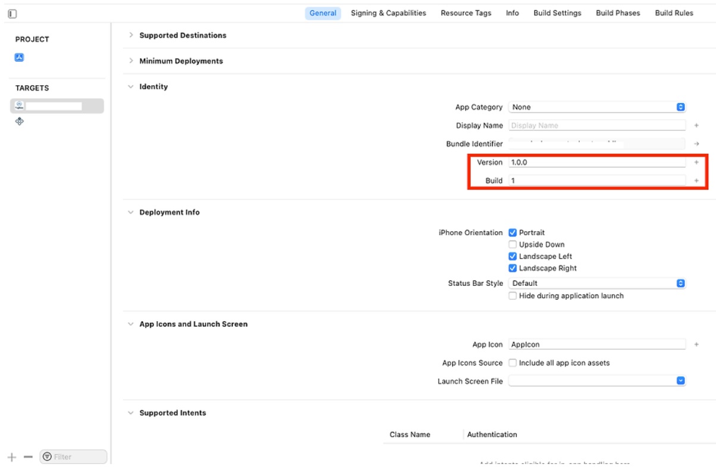Click the remove target minus button
This screenshot has height=467, width=716.
point(28,457)
